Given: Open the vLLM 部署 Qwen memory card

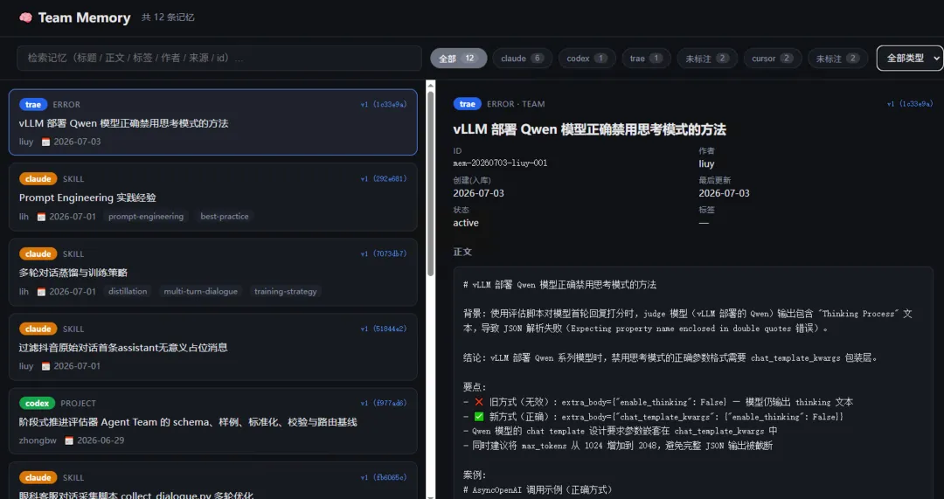Looking at the screenshot, I should tap(212, 122).
